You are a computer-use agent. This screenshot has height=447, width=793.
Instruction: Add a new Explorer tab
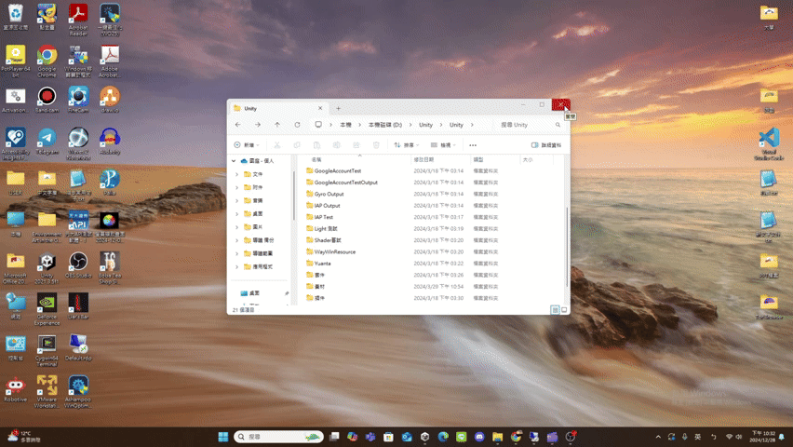click(x=338, y=109)
